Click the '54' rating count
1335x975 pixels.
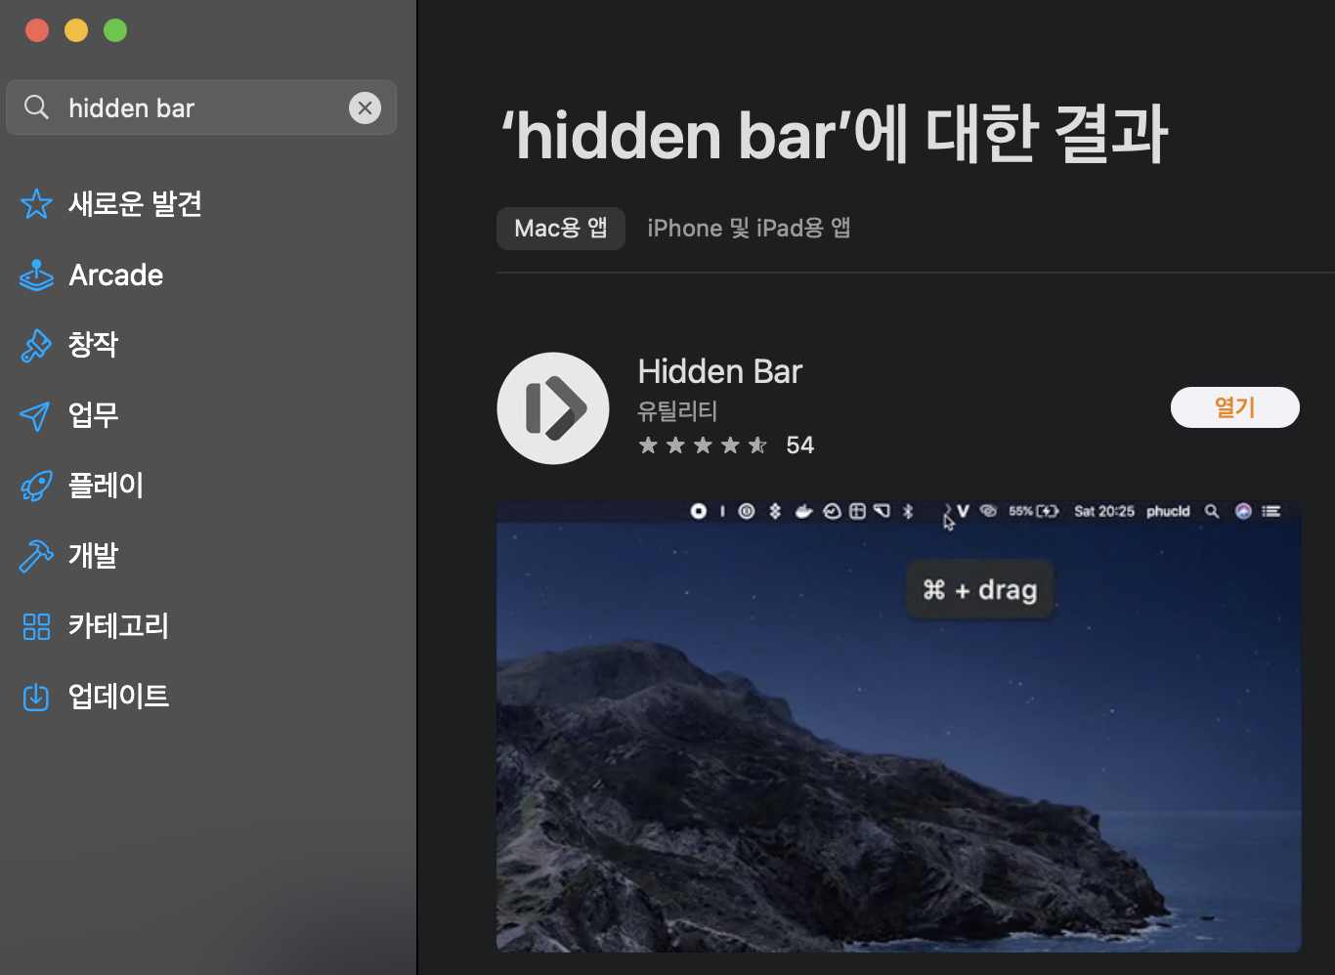[799, 445]
